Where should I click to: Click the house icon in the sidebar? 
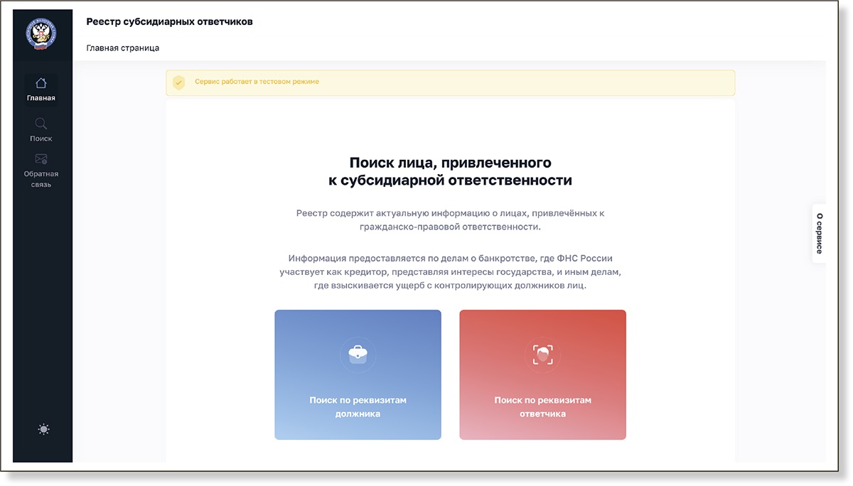[41, 83]
